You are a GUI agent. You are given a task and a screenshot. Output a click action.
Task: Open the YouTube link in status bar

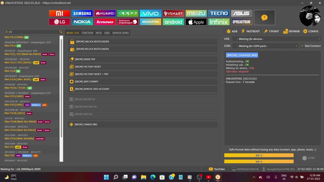click(217, 169)
